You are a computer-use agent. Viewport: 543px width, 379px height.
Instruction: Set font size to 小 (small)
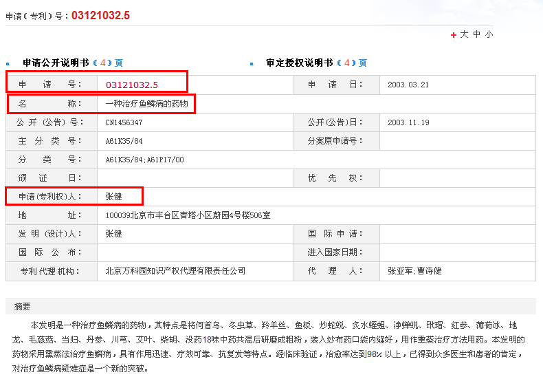[489, 34]
